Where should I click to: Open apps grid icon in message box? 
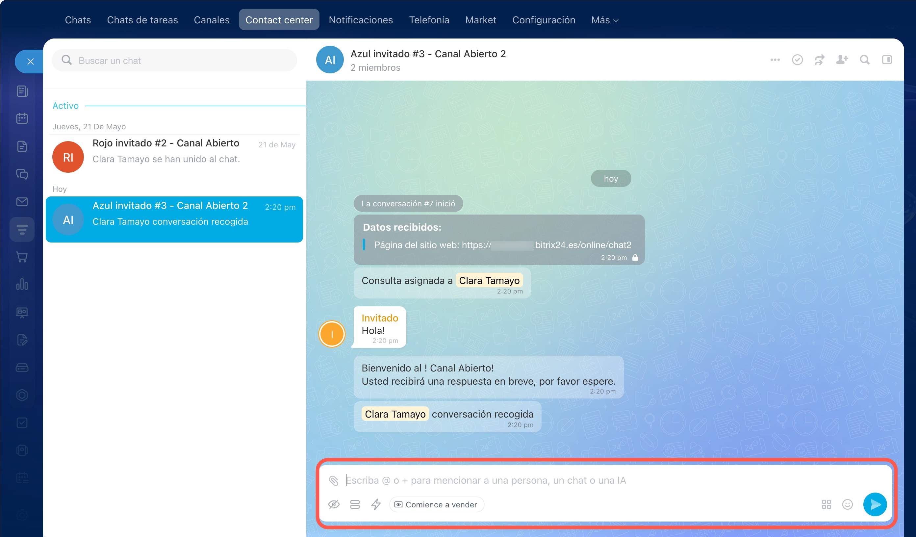point(826,504)
